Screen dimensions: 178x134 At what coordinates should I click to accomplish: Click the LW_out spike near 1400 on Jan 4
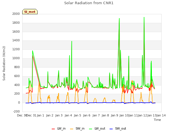72,41
